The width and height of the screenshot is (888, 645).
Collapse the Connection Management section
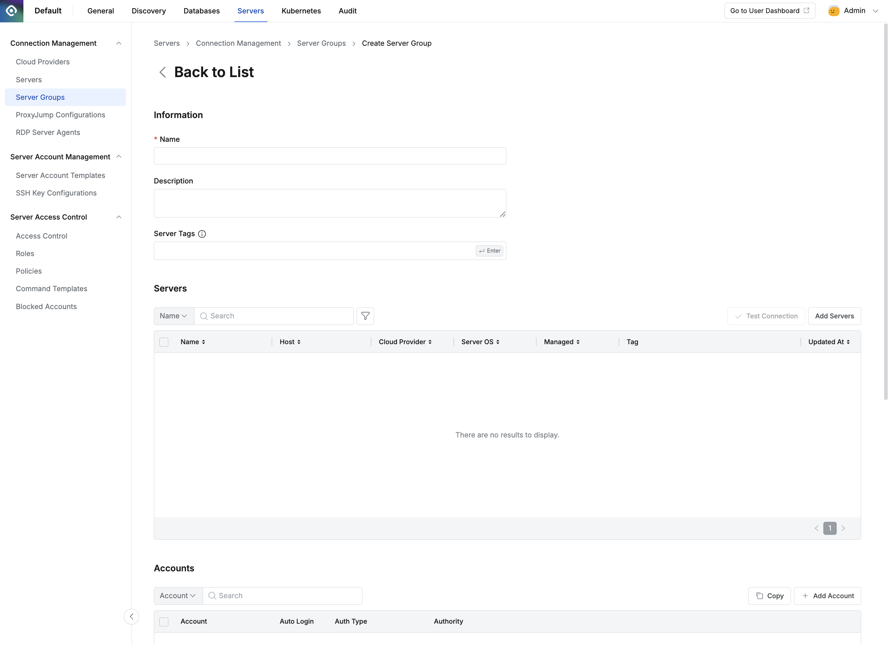click(x=119, y=43)
